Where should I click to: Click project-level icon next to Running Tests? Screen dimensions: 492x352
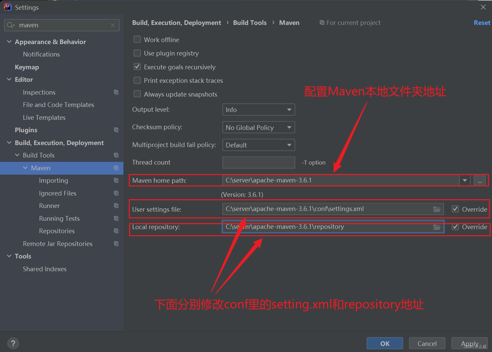(116, 218)
